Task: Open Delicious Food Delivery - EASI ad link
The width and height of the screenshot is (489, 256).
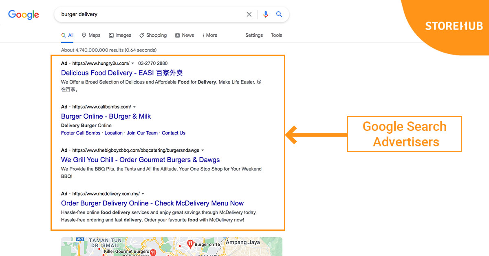Action: pos(122,73)
